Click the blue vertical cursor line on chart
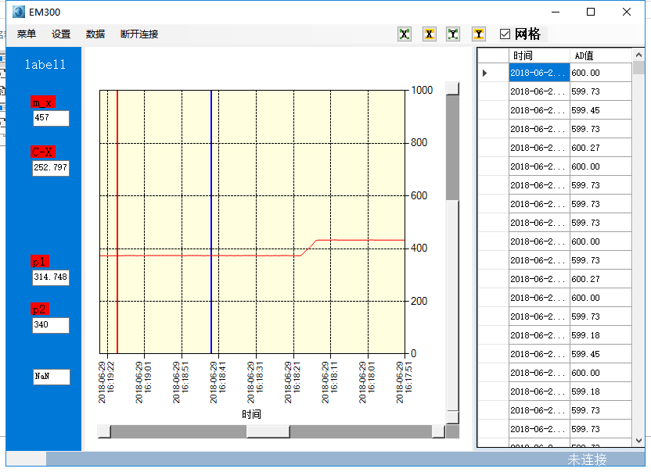 pos(211,221)
